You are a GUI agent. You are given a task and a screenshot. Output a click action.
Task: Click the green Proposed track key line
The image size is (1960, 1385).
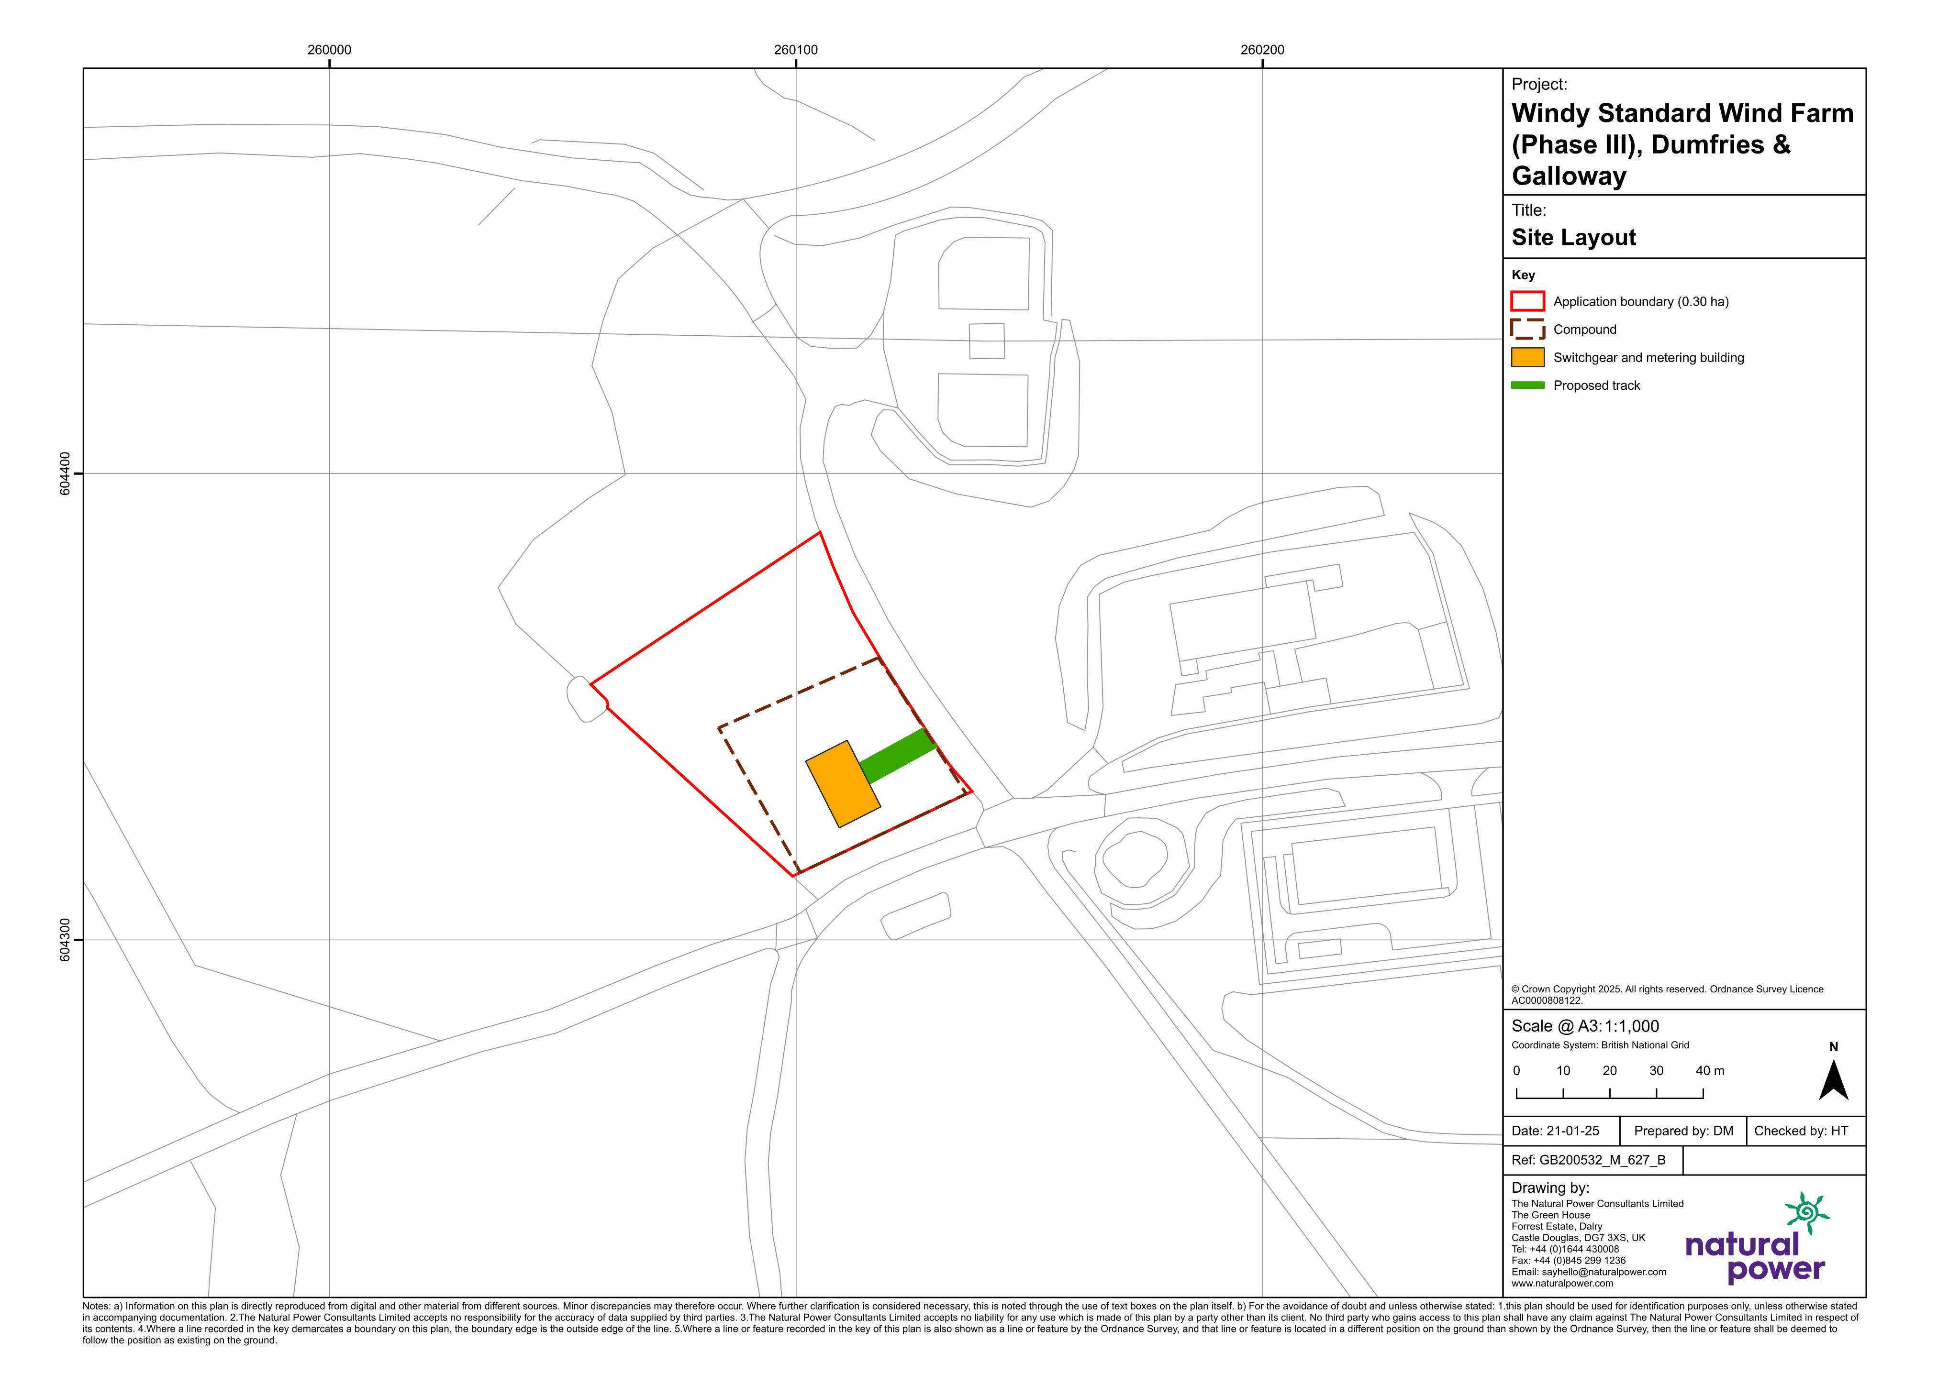(x=1527, y=386)
